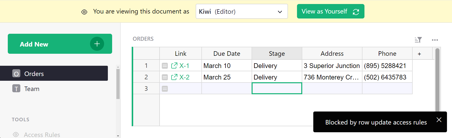The image size is (452, 138).
Task: Open record card icon in row 1
Action: (x=165, y=66)
